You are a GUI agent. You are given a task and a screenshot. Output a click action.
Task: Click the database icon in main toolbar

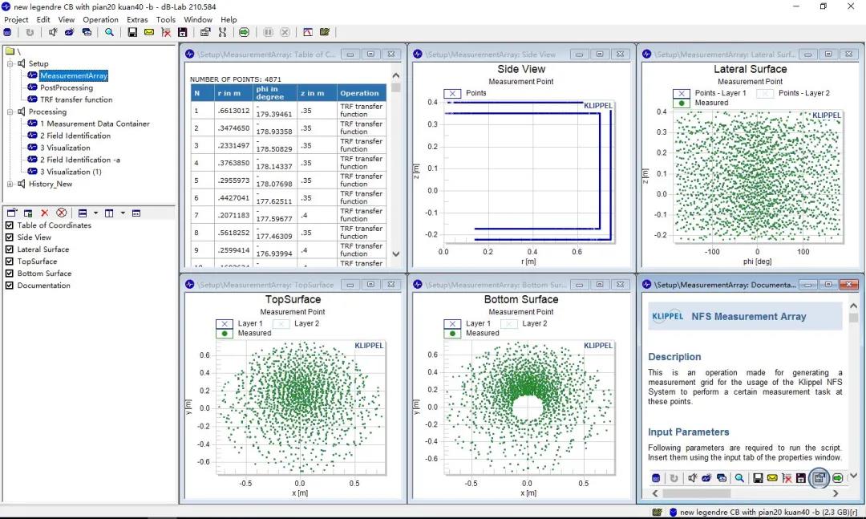point(7,32)
